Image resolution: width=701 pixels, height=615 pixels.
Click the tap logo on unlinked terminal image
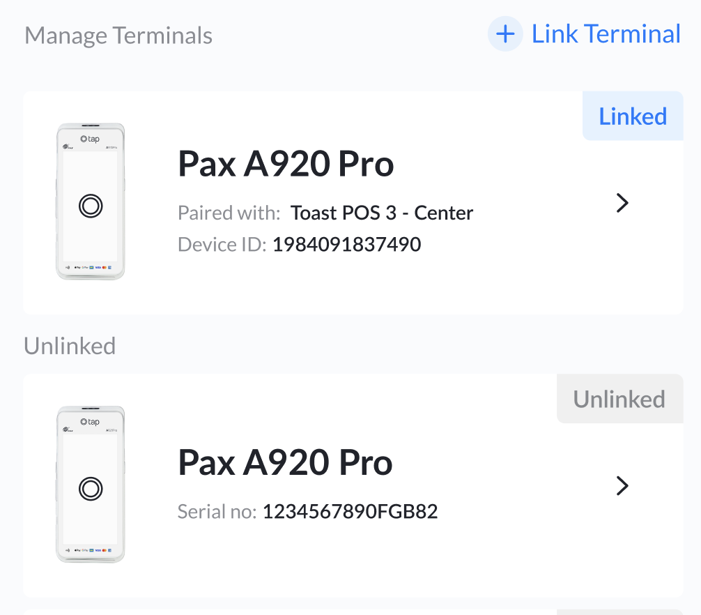click(90, 422)
